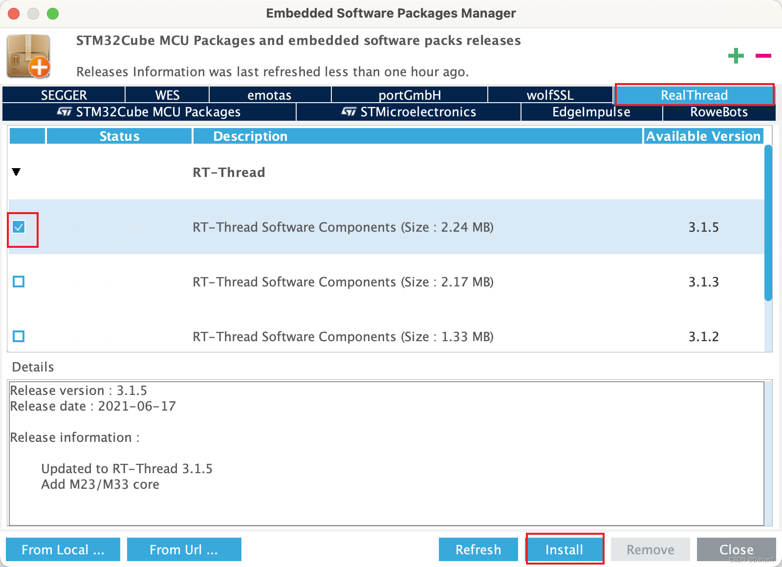Collapse the RT-Thread group disclosure triangle
782x567 pixels.
(x=17, y=171)
